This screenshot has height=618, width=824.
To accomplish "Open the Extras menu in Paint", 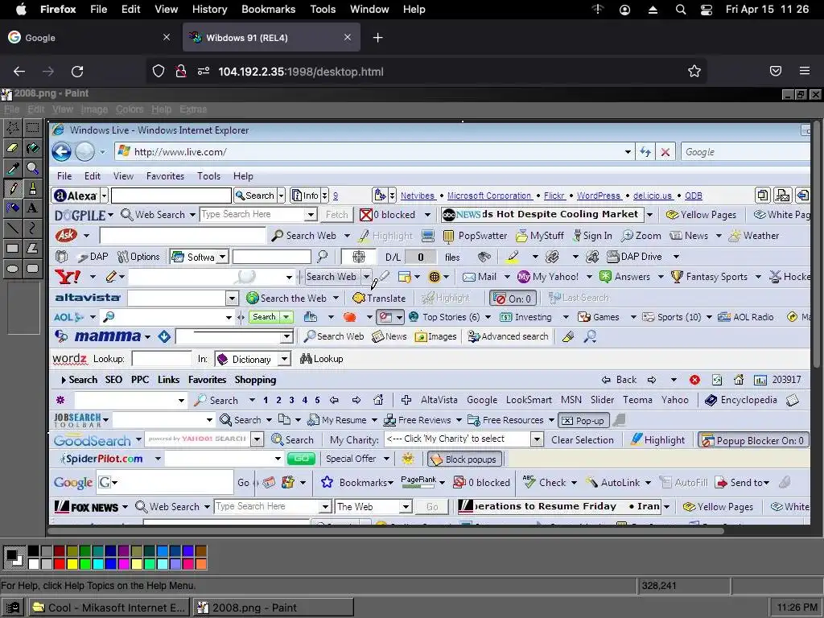I will click(x=193, y=109).
